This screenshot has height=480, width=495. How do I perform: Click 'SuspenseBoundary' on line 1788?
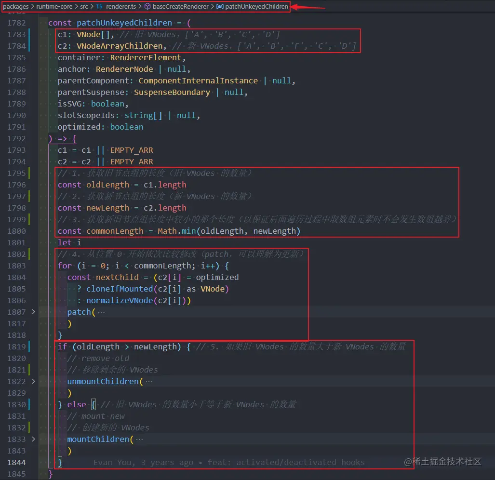172,92
